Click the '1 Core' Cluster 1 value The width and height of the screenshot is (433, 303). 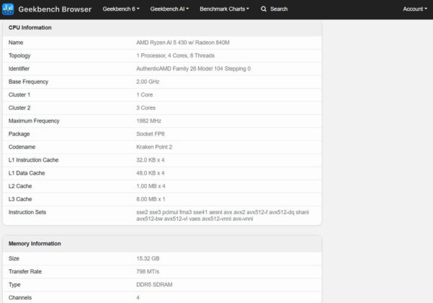[x=144, y=95]
